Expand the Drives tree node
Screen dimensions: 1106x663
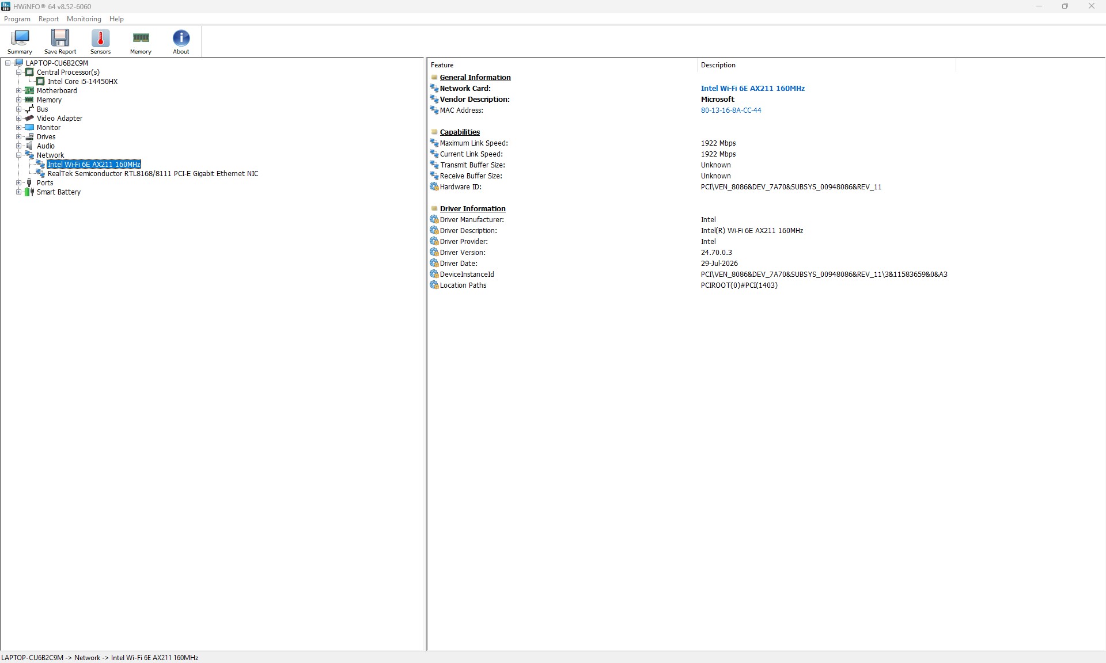19,136
